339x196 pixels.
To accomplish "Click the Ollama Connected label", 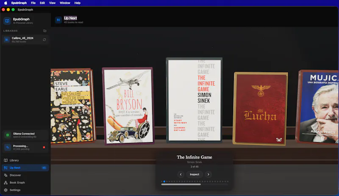I will (x=24, y=134).
